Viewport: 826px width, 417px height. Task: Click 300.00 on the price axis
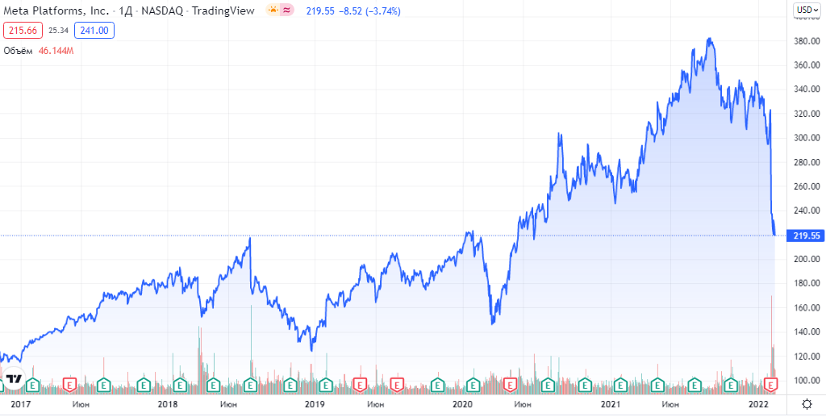(807, 138)
